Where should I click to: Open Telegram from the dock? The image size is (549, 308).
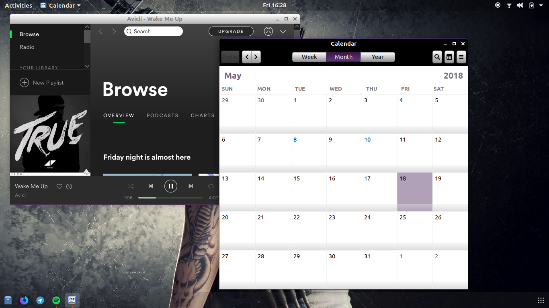tap(40, 300)
